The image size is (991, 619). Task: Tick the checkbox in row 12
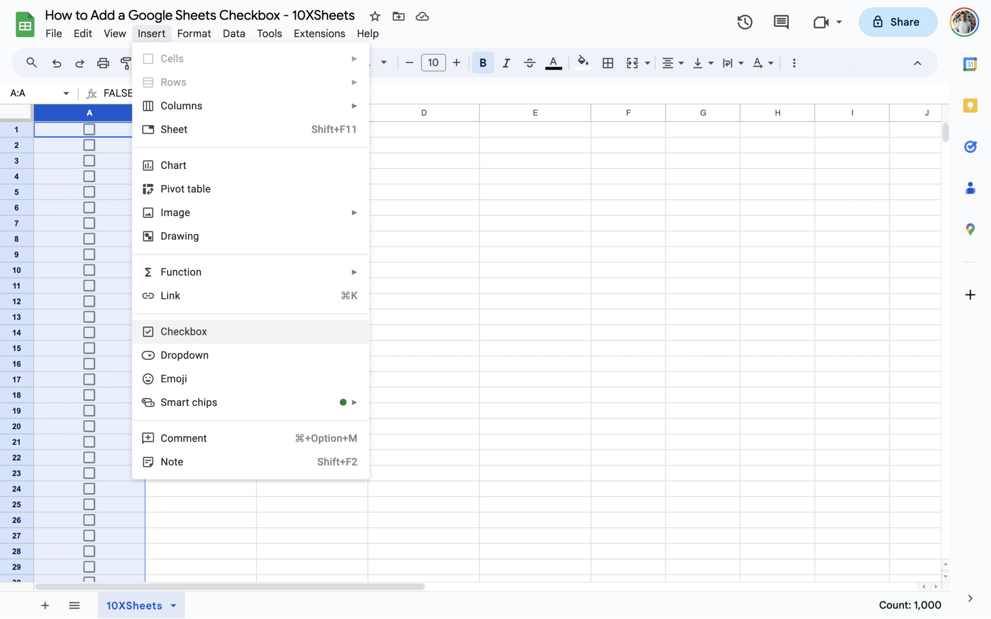coord(89,301)
